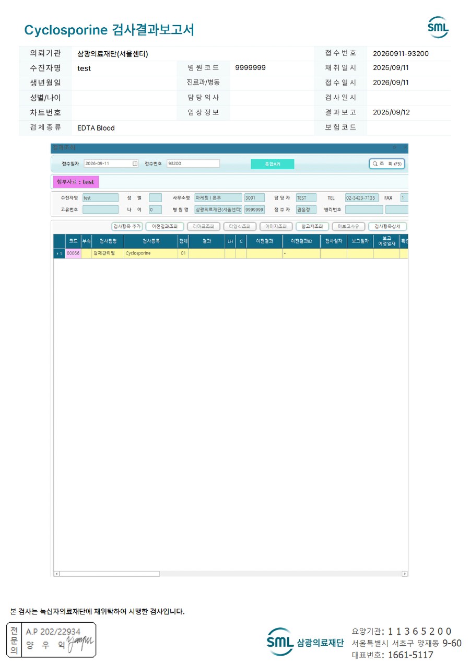Viewport: 470px width, 664px height.
Task: Click the 병원명 field 삼광의료재단(서울센터)
Action: point(218,209)
